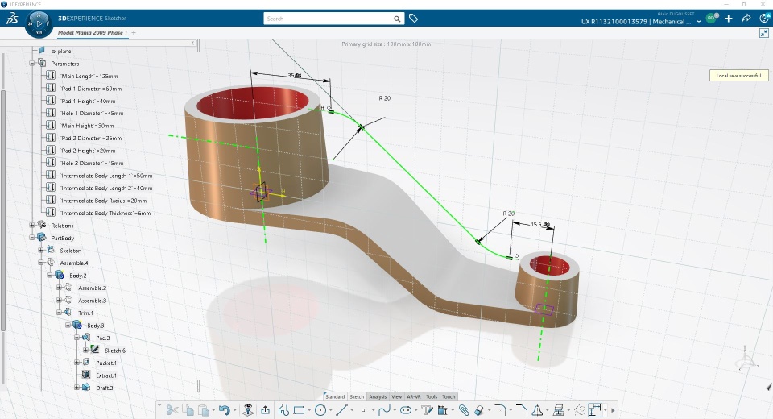Viewport: 773px width, 419px height.
Task: Switch to the View toolbar tab
Action: click(x=397, y=396)
